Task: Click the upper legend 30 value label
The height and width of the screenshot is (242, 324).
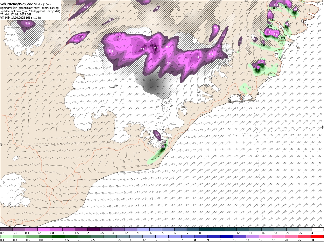Action: click(x=313, y=233)
